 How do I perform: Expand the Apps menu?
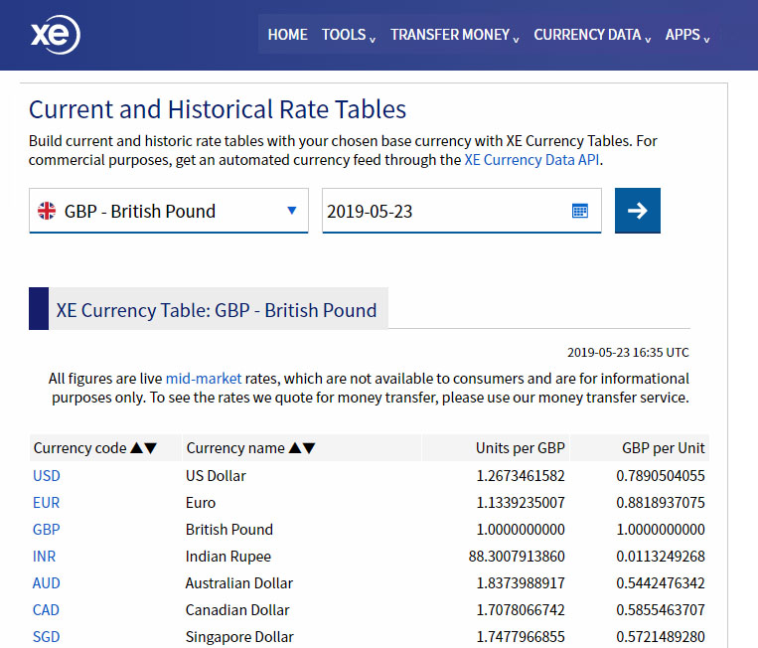coord(686,35)
